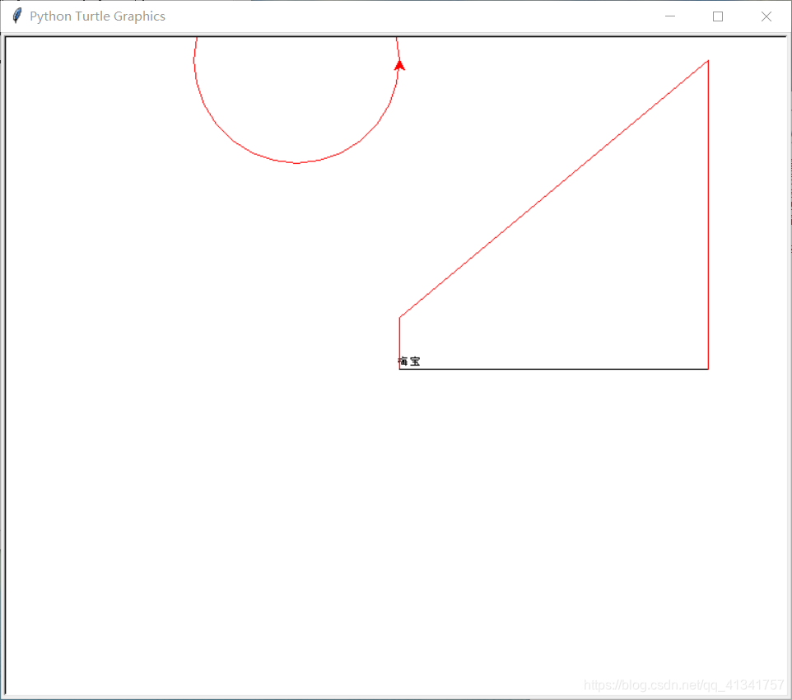Minimize the Python Turtle Graphics window
The width and height of the screenshot is (792, 700).
(670, 16)
